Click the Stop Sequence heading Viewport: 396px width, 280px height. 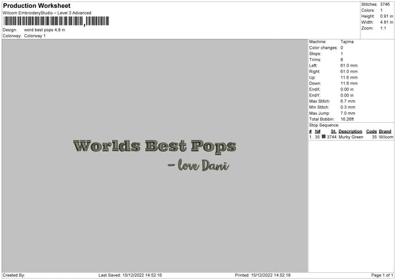coord(324,125)
